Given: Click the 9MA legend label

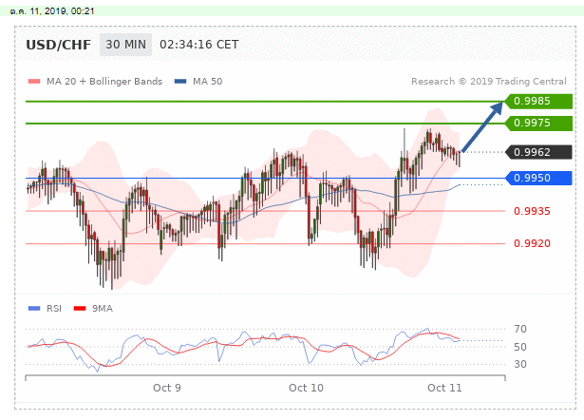Looking at the screenshot, I should click(103, 309).
